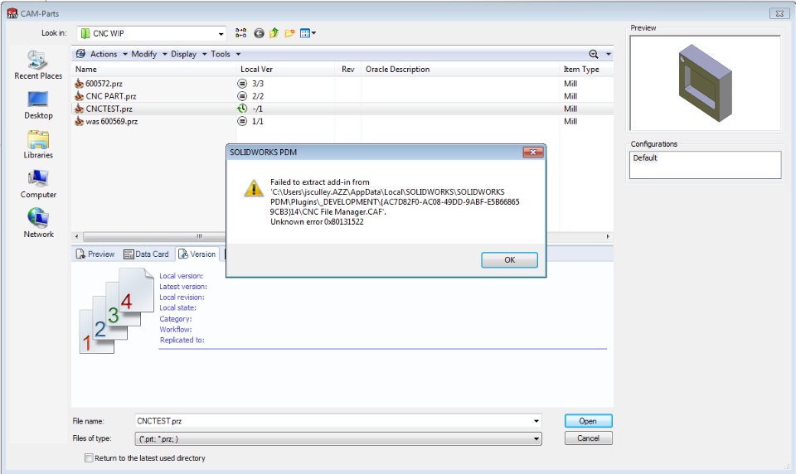The image size is (796, 474).
Task: Click version status icon for 600572.prz
Action: click(x=242, y=83)
